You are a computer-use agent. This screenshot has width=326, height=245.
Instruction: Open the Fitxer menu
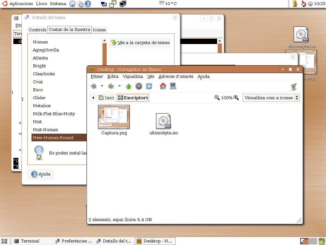(97, 77)
